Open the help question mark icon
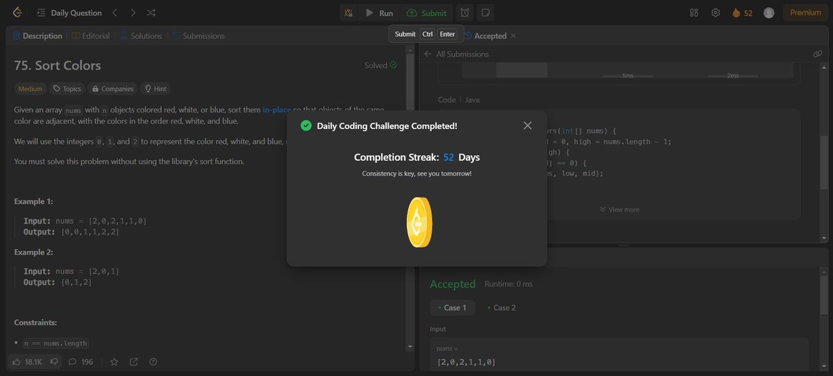This screenshot has width=833, height=376. pos(153,362)
